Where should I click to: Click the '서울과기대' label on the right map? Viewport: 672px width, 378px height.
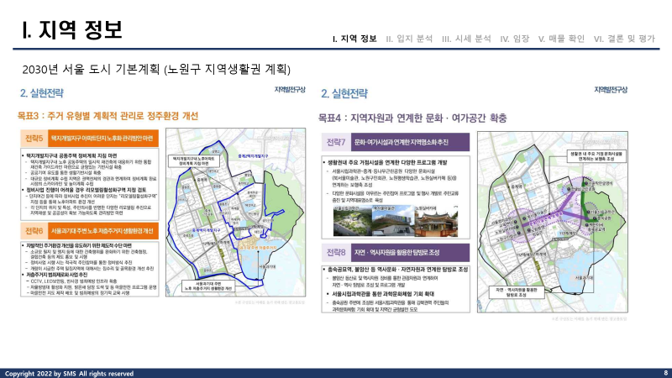(584, 278)
